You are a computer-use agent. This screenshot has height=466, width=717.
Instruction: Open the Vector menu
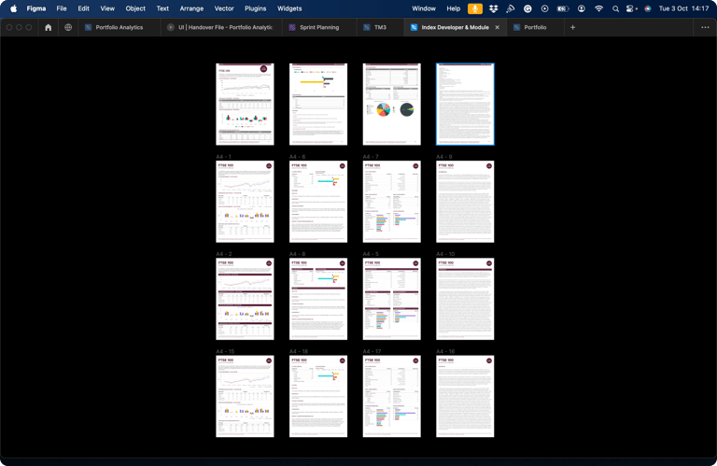click(224, 8)
